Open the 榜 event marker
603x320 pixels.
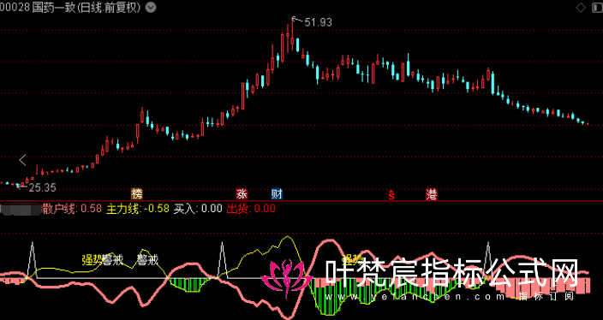click(137, 194)
